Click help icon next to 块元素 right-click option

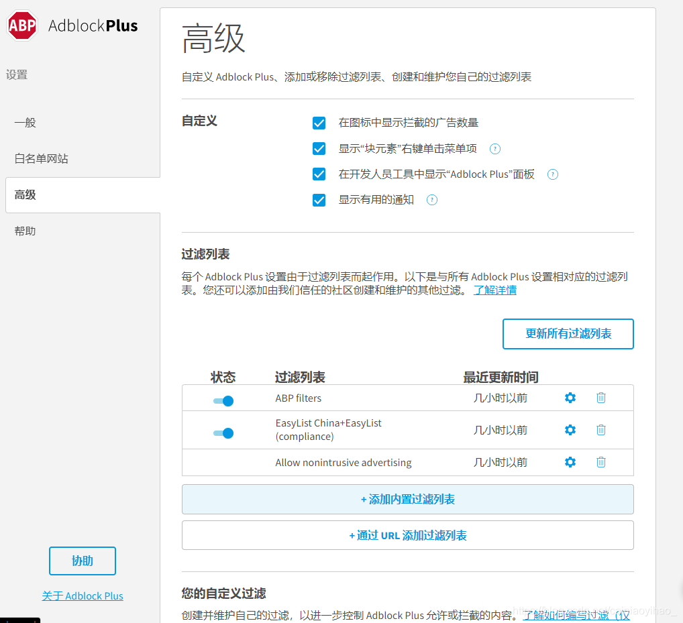(494, 148)
